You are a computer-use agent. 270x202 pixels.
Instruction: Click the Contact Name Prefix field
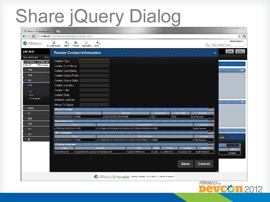pyautogui.click(x=94, y=75)
